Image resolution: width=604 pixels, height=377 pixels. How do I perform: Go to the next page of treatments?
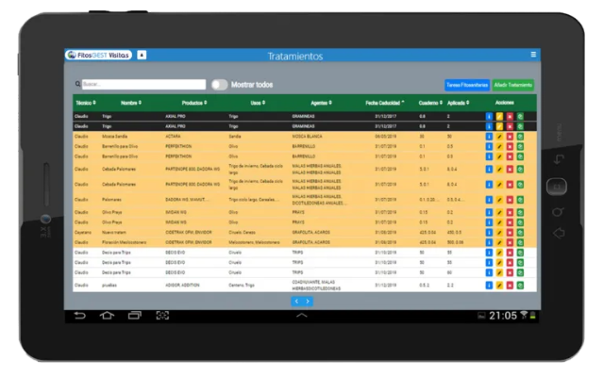(x=308, y=302)
